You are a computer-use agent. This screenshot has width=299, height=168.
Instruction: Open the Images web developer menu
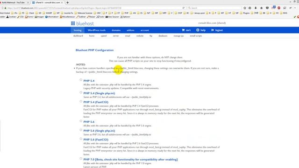click(x=39, y=17)
